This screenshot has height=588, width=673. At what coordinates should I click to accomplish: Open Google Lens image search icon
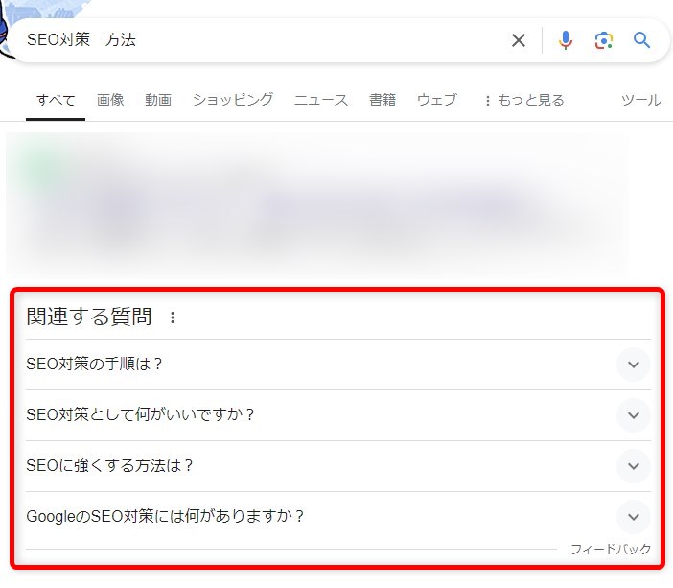pos(603,40)
